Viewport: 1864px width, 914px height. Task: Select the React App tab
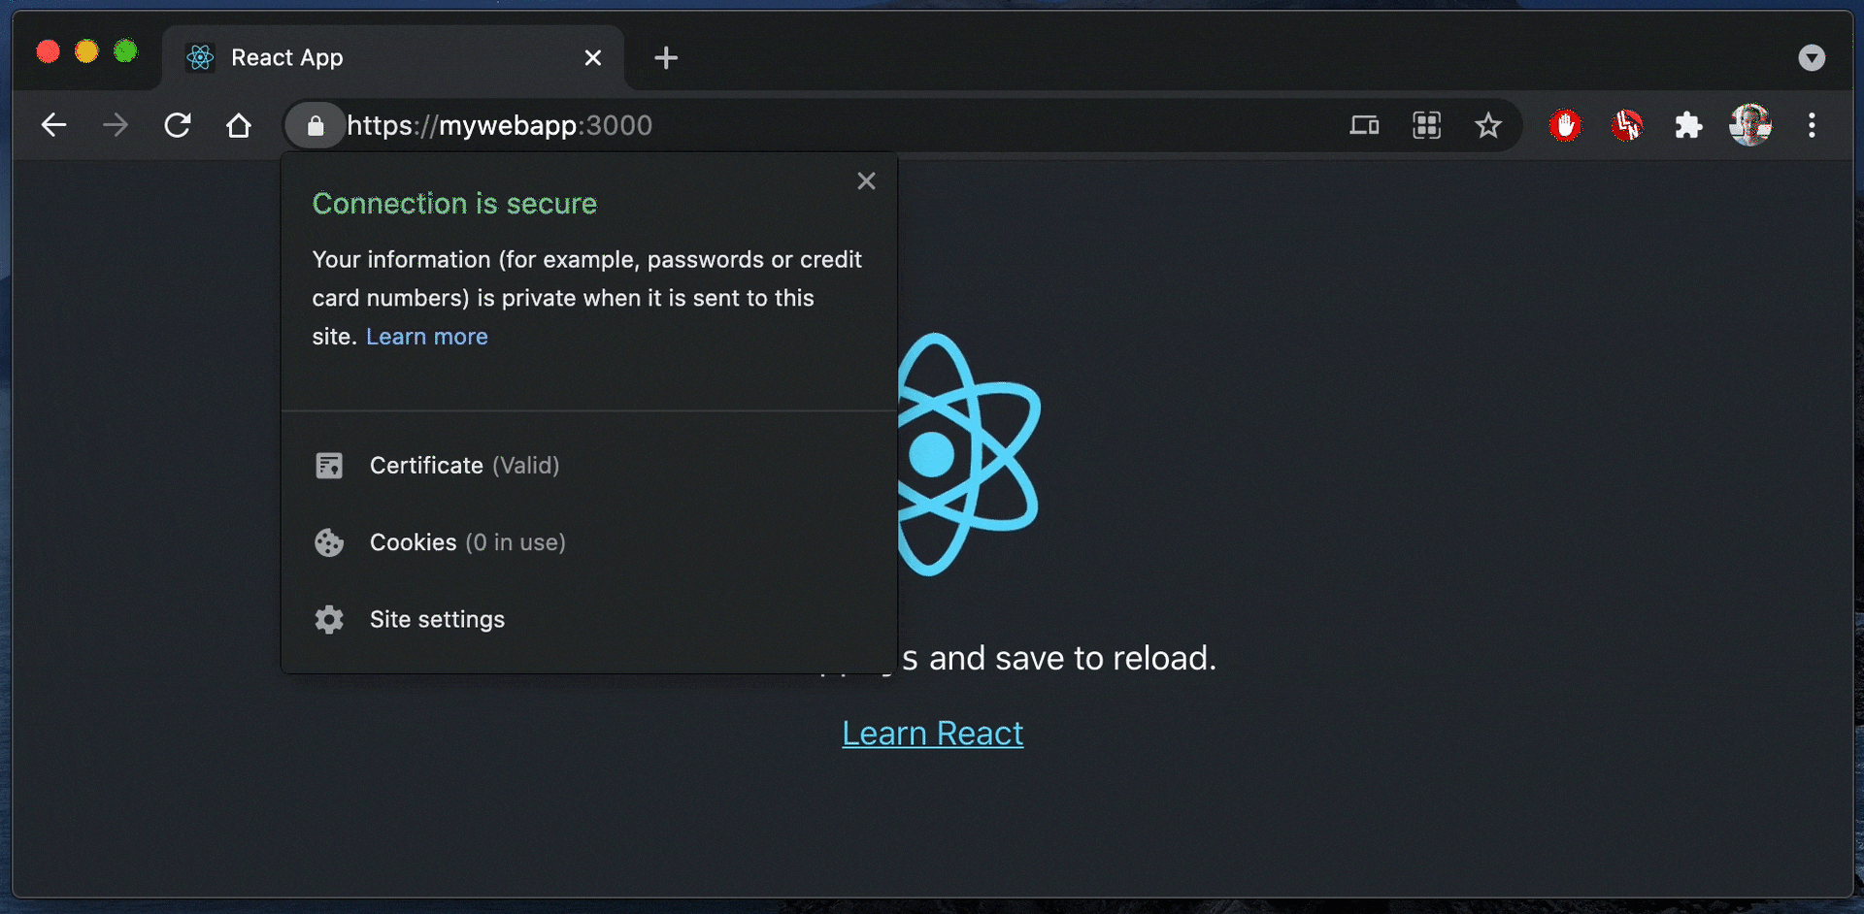[392, 58]
